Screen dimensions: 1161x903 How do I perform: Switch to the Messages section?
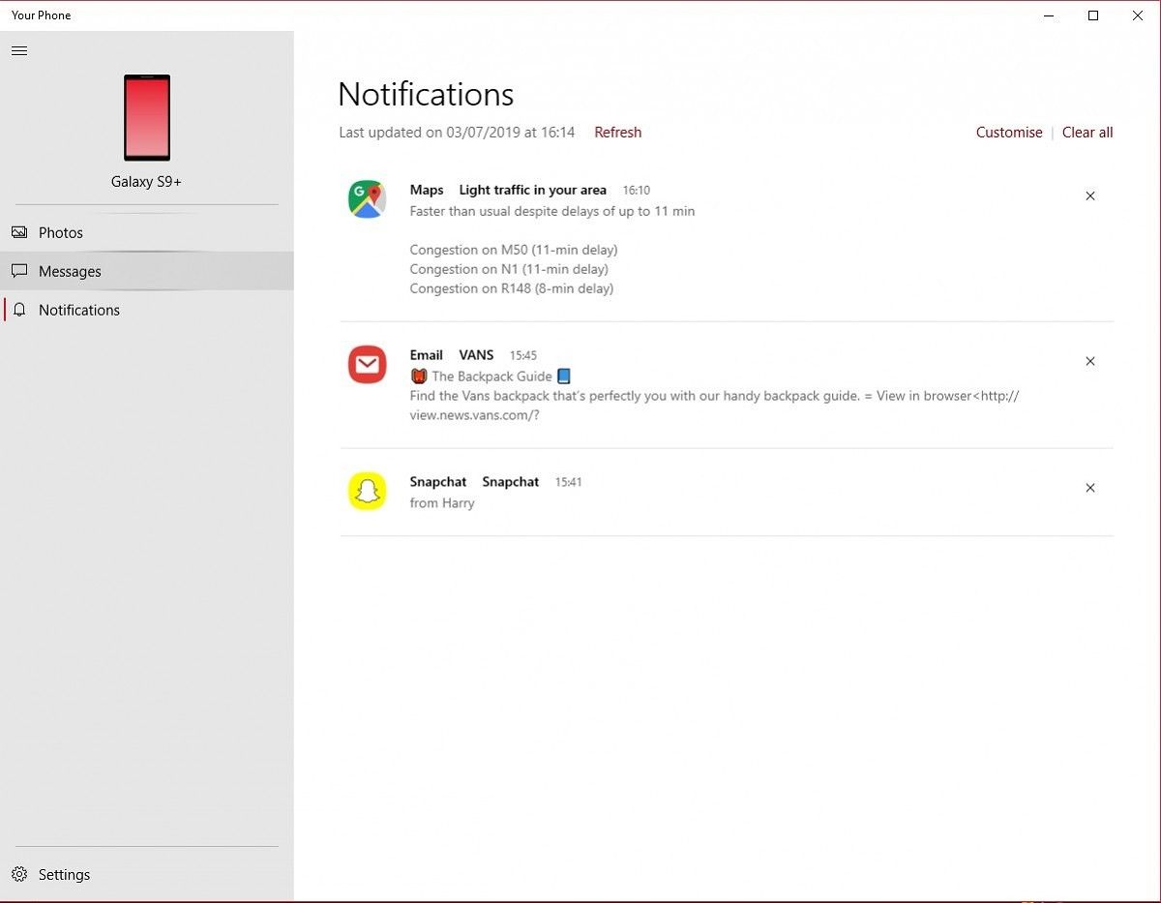70,271
